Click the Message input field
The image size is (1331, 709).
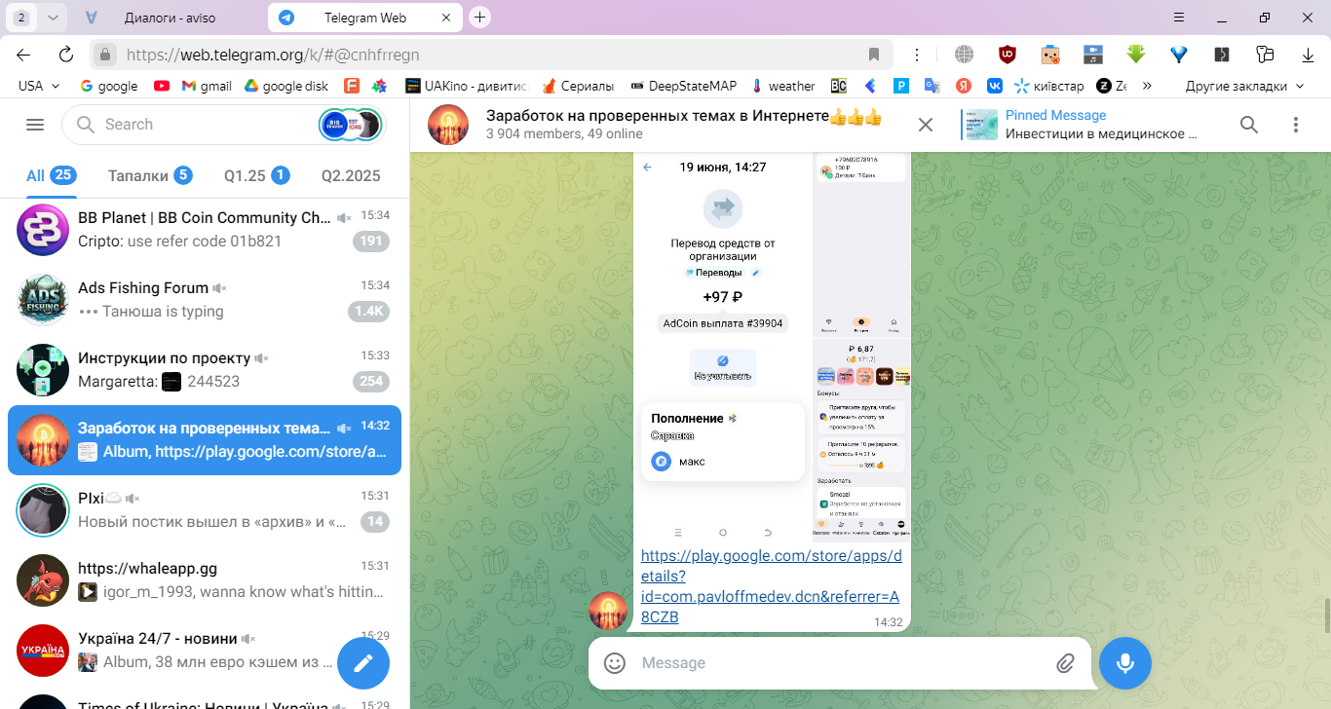(x=841, y=663)
